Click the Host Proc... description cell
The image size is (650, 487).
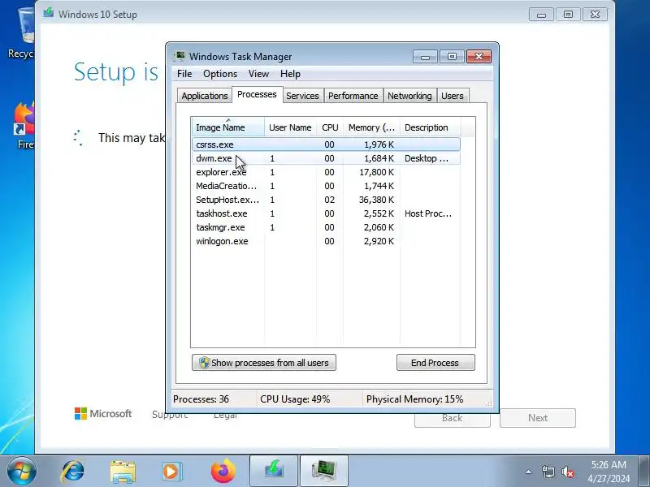point(428,213)
